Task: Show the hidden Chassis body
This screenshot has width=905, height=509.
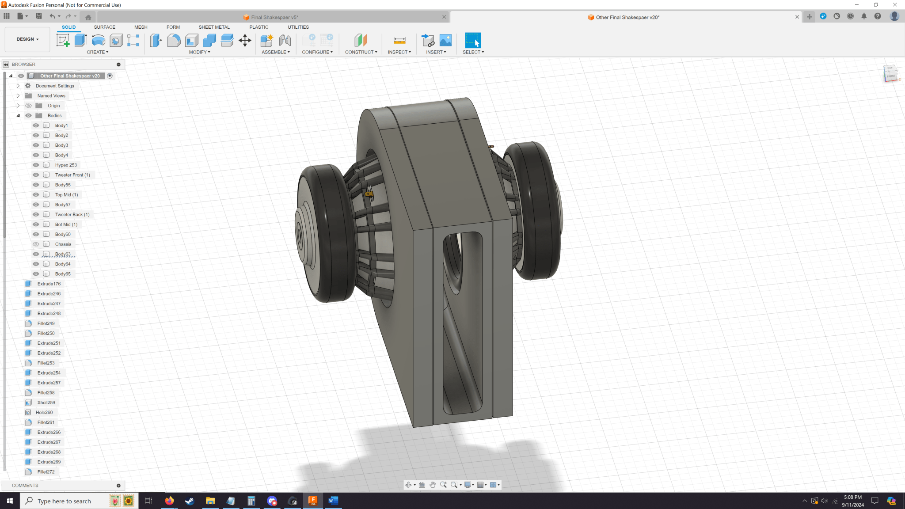Action: pyautogui.click(x=36, y=244)
